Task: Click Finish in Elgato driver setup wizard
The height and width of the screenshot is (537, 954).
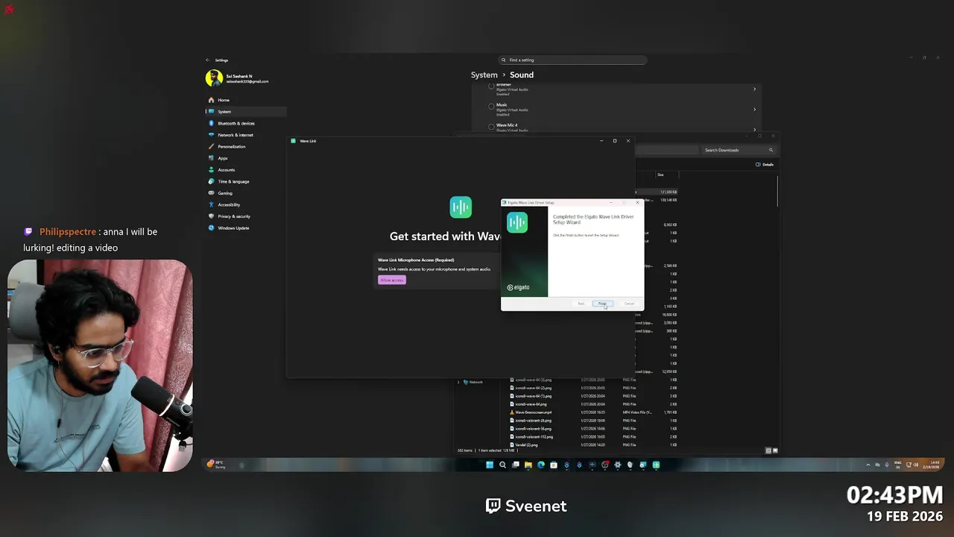Action: click(x=602, y=304)
